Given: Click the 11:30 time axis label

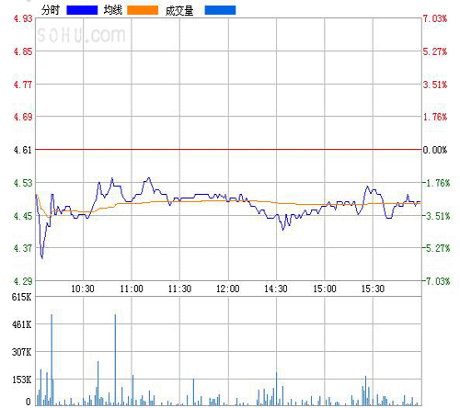Looking at the screenshot, I should click(179, 289).
